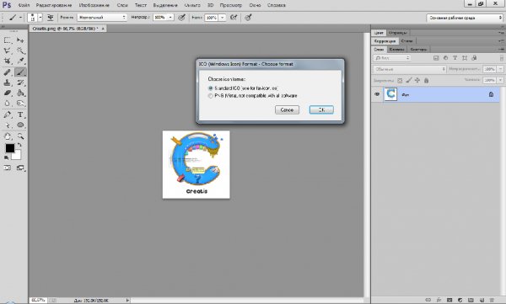This screenshot has height=304, width=506.
Task: Open the Текст menu
Action: coord(140,5)
